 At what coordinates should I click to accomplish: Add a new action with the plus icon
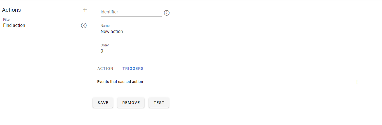click(85, 10)
